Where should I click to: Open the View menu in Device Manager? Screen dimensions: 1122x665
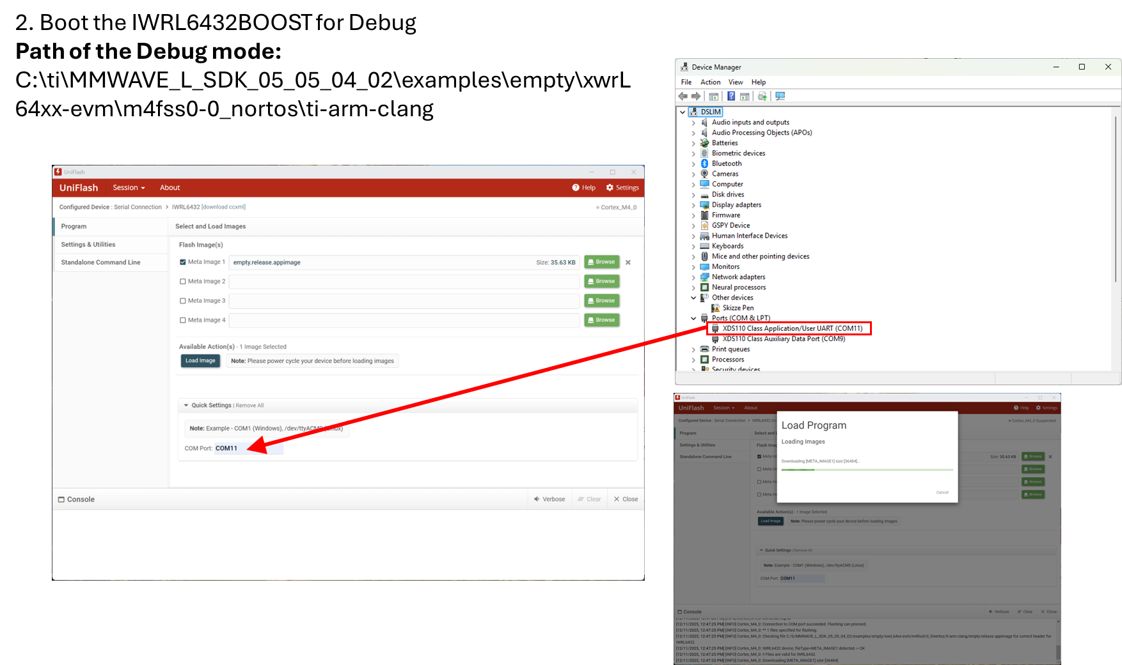(736, 82)
